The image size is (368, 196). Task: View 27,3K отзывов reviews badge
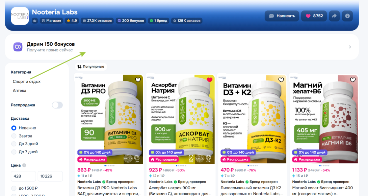coord(97,21)
